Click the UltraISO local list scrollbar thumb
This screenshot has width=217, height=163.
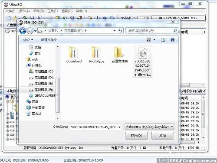tap(203, 114)
